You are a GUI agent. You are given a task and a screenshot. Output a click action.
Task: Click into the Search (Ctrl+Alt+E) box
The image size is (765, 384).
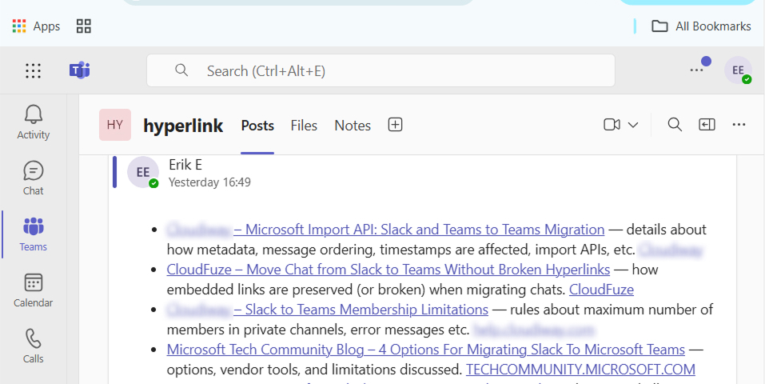(x=381, y=71)
